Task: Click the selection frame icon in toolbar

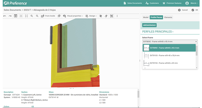Action: [x=112, y=16]
